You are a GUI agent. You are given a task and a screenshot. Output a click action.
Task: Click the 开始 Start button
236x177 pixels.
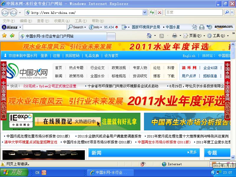14,173
